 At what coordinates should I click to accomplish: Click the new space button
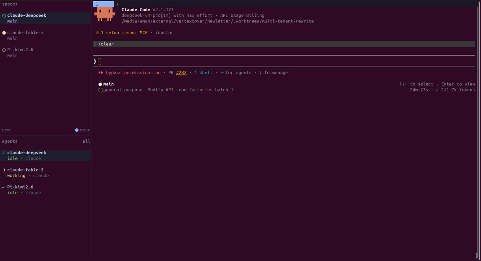point(6,130)
